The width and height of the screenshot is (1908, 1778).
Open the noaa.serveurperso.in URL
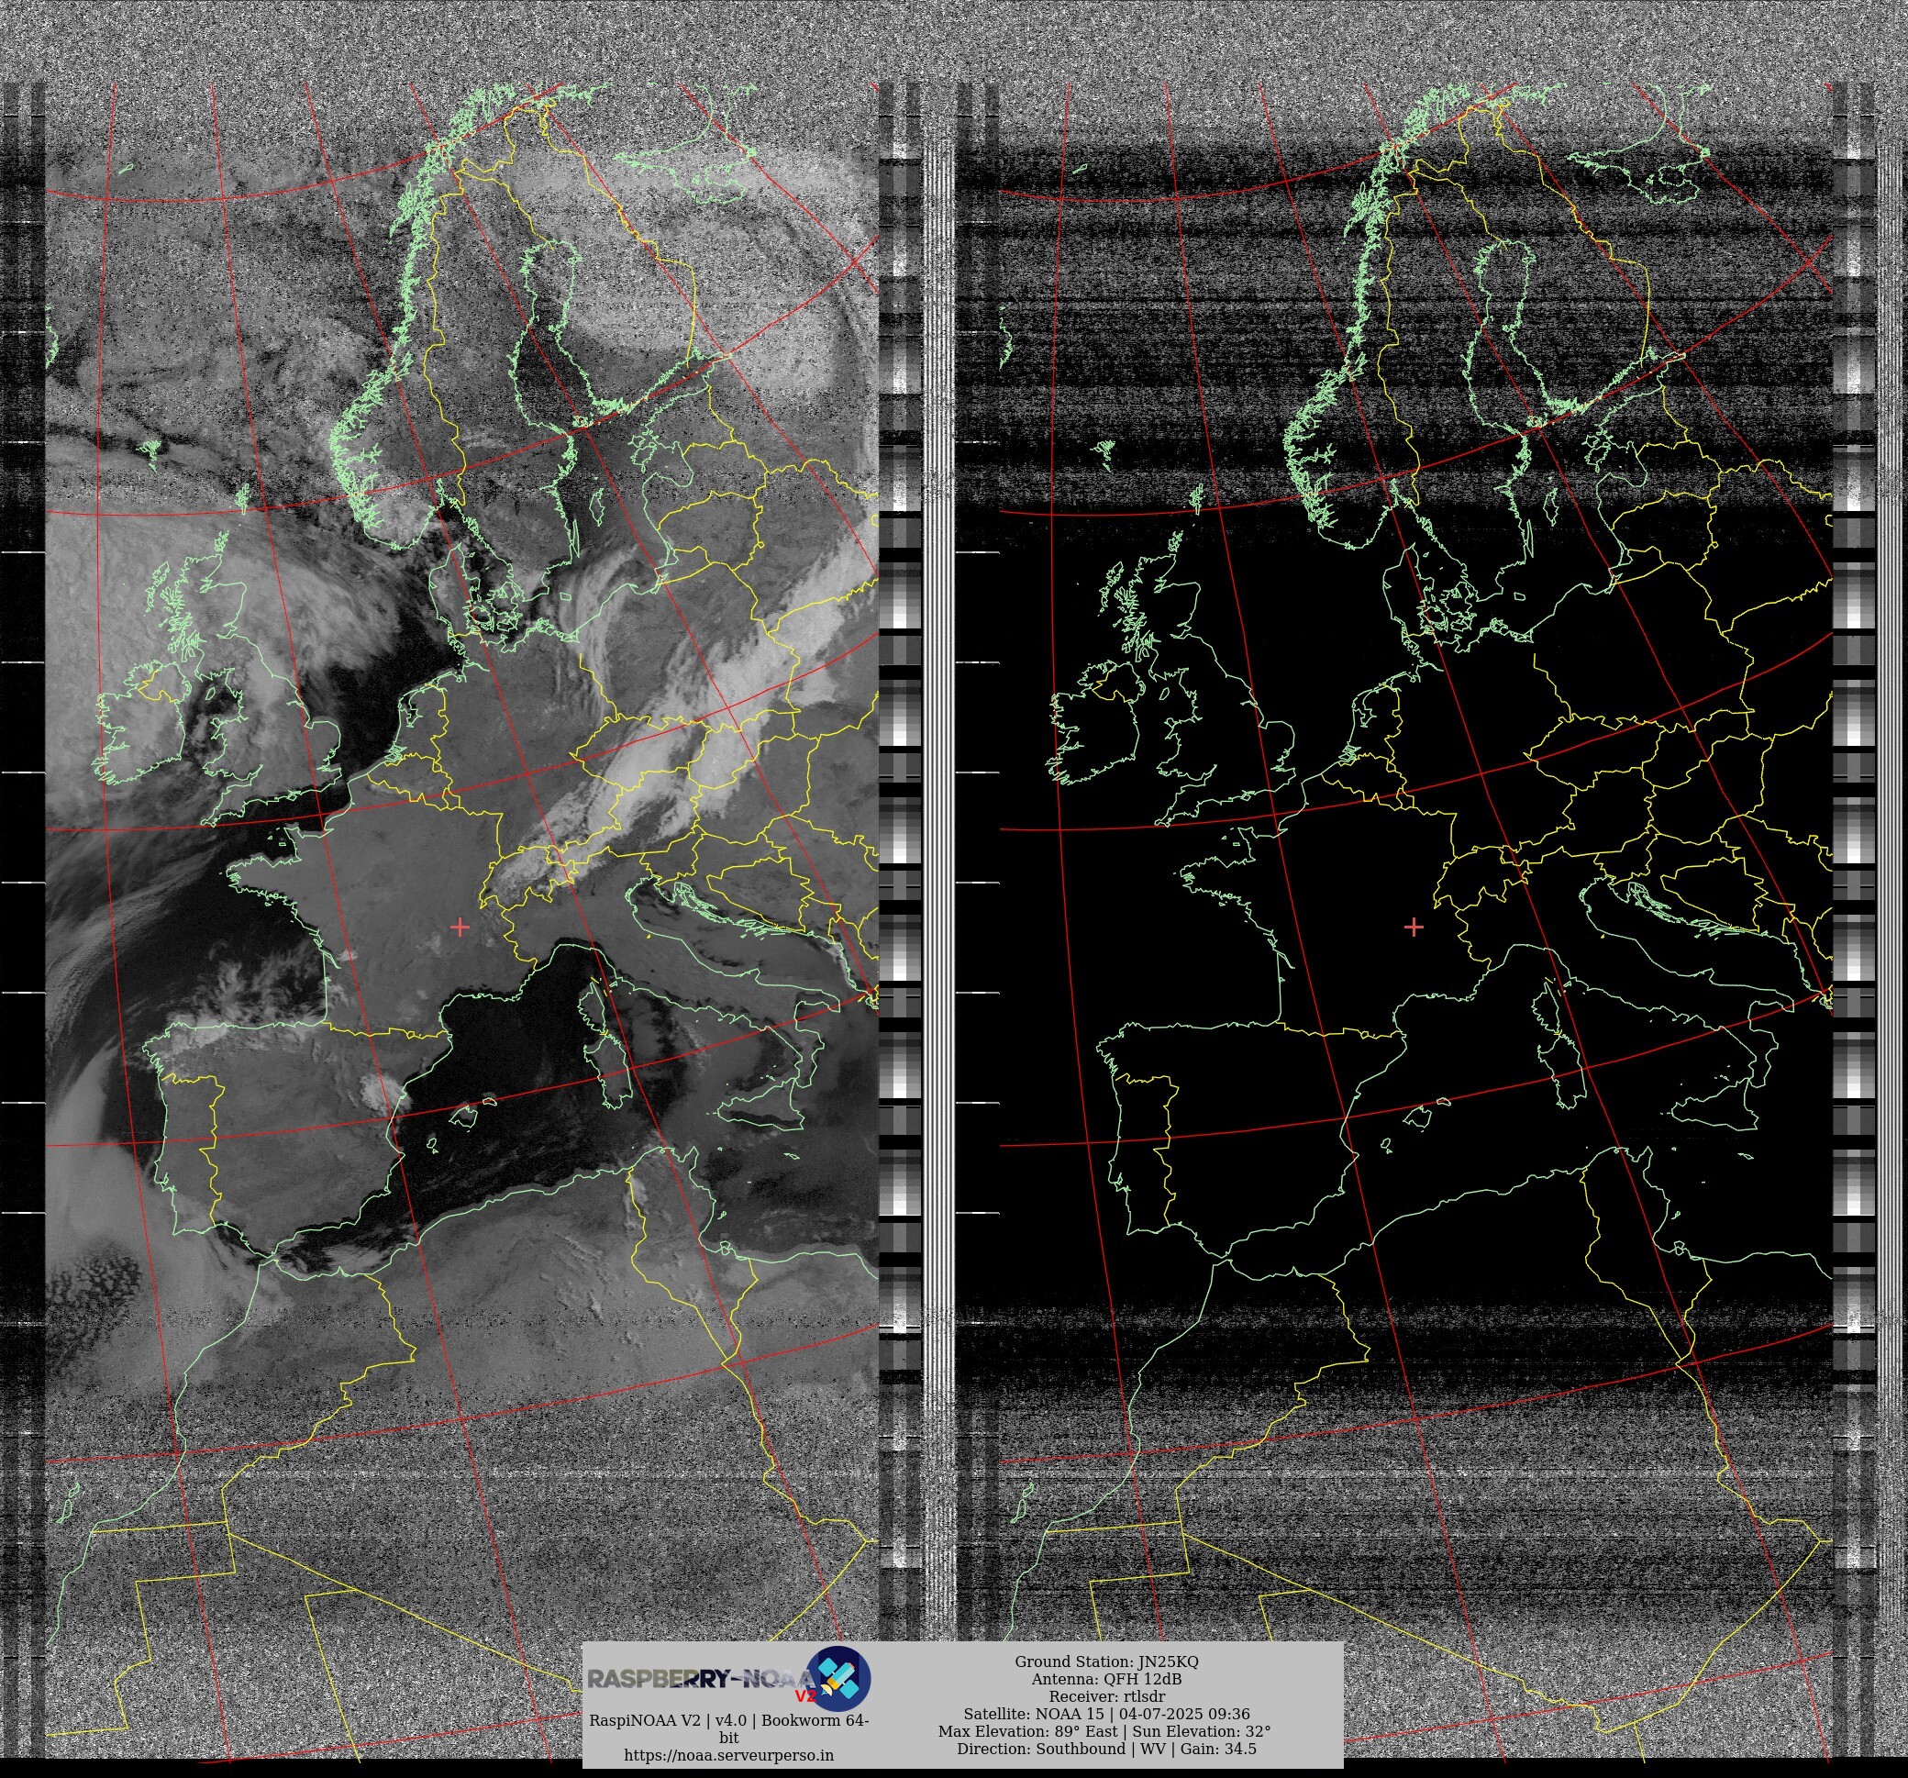point(728,1755)
